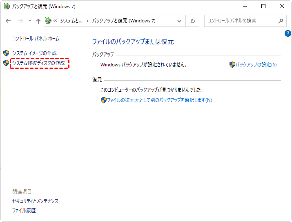Screen dimensions: 292x222
Task: Click the double chevron breadcrumb overflow
Action: pos(55,21)
